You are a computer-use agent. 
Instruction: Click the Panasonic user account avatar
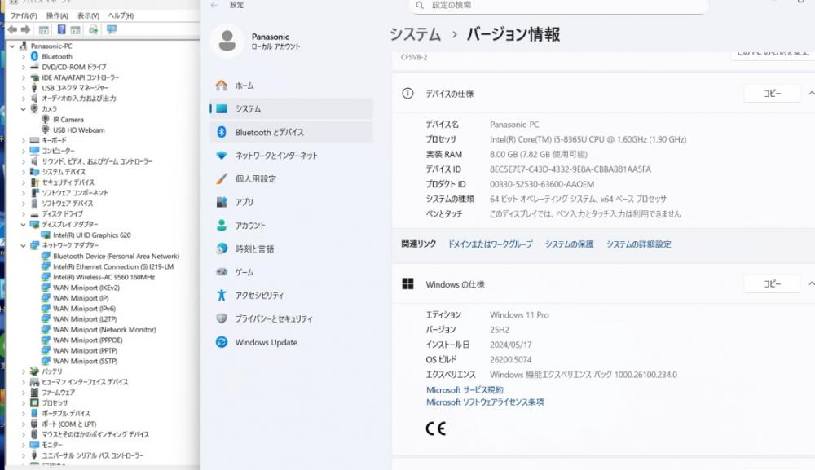pyautogui.click(x=227, y=41)
